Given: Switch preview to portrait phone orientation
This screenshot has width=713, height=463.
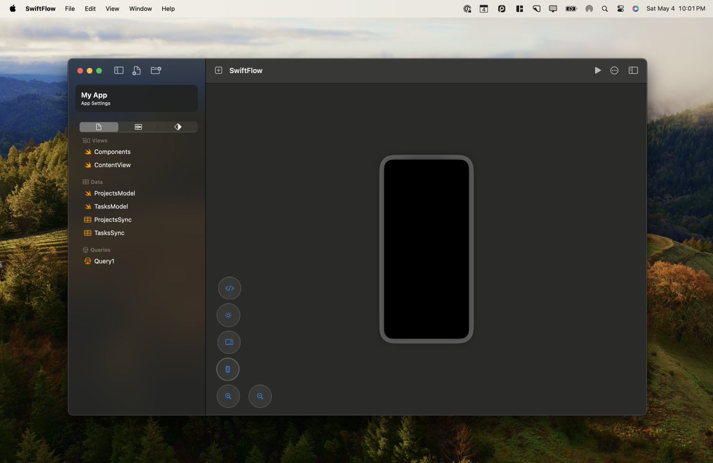Looking at the screenshot, I should 228,369.
